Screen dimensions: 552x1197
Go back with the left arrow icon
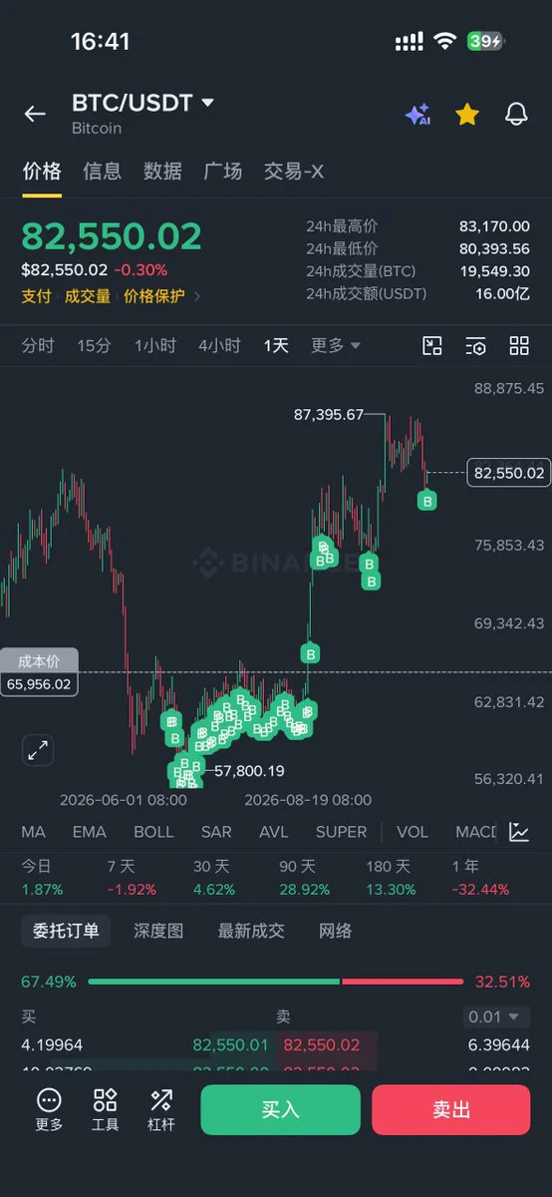point(35,114)
